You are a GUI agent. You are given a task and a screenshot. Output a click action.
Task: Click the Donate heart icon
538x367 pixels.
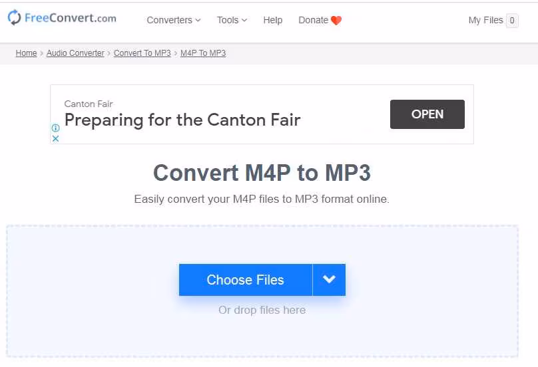(336, 21)
